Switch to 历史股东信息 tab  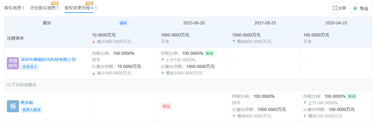(44, 8)
